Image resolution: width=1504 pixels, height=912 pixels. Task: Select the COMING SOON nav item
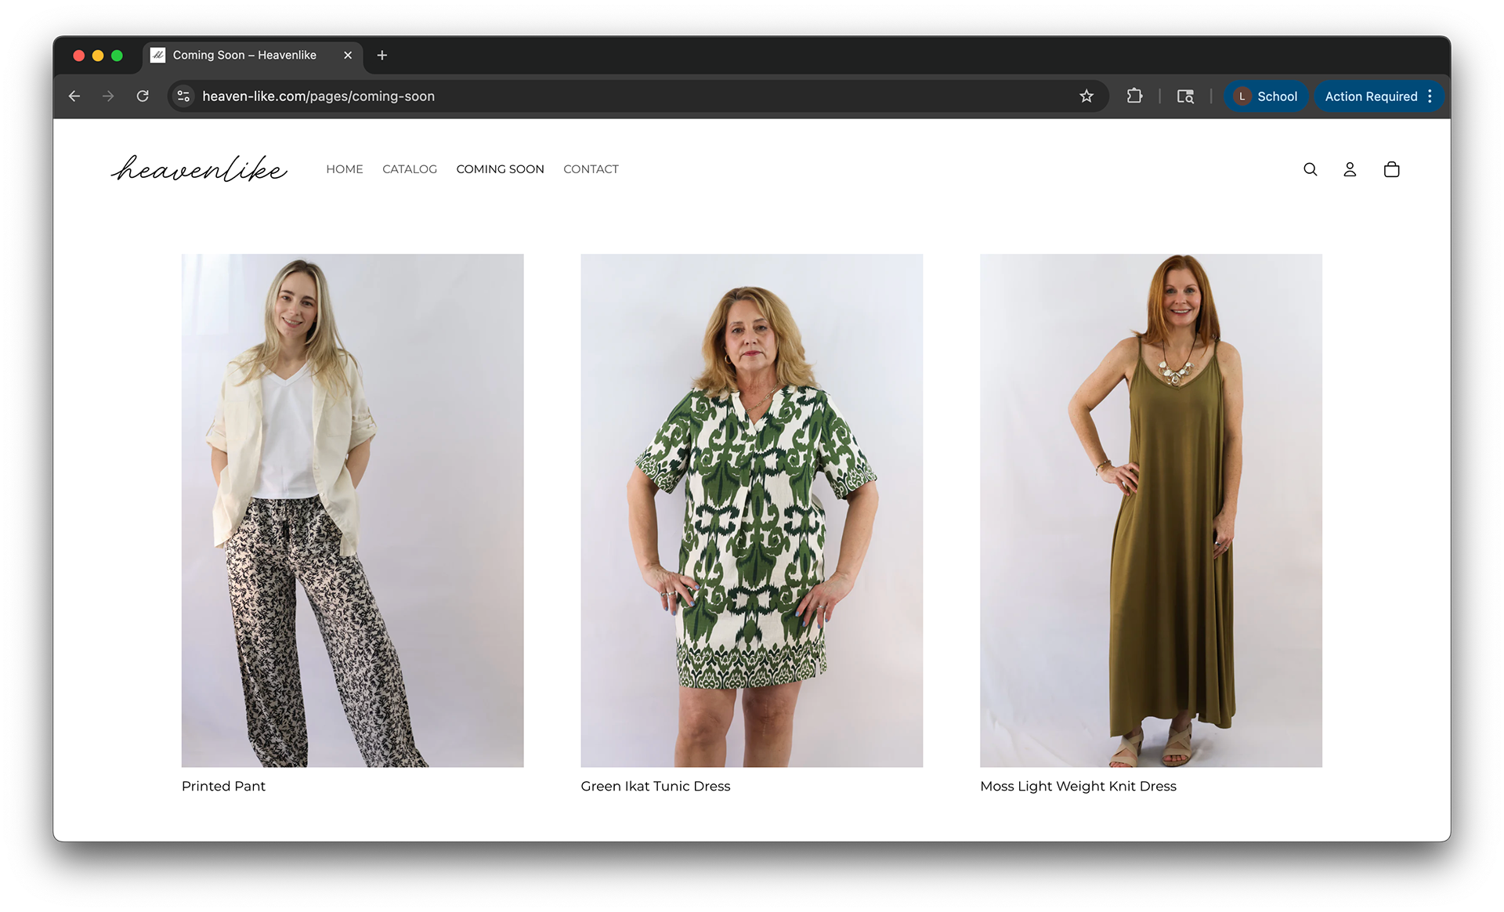pyautogui.click(x=500, y=169)
